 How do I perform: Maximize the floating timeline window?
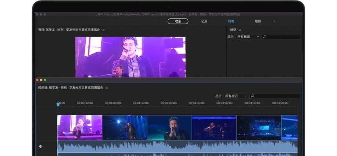pos(45,80)
